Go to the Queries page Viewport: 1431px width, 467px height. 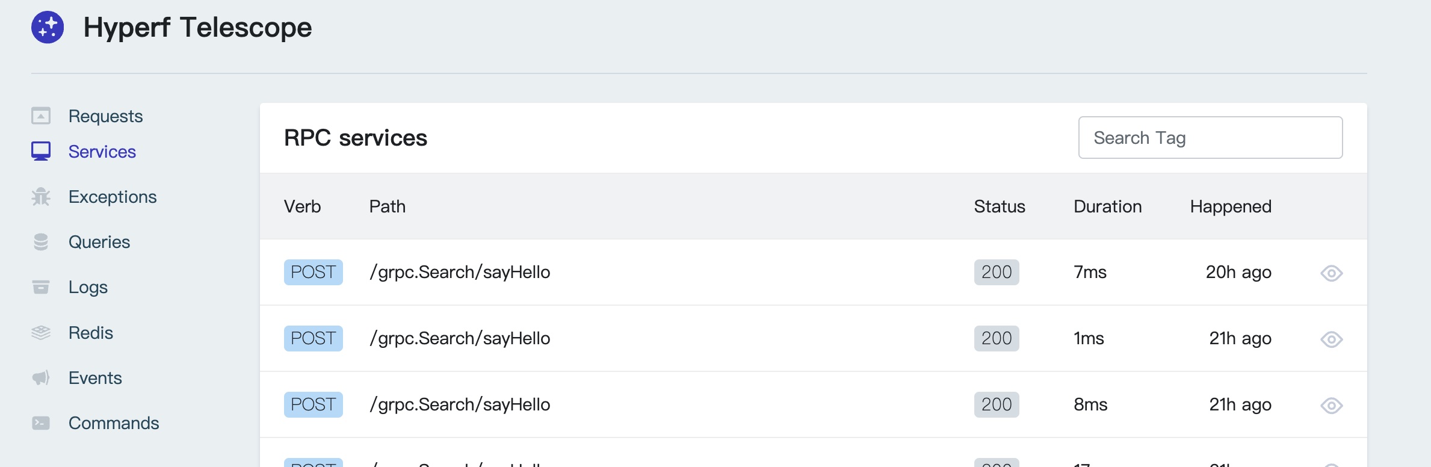pyautogui.click(x=99, y=242)
